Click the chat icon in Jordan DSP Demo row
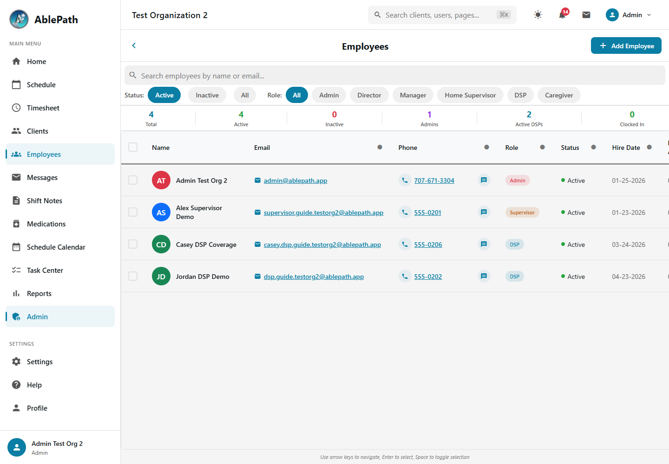 (x=484, y=276)
